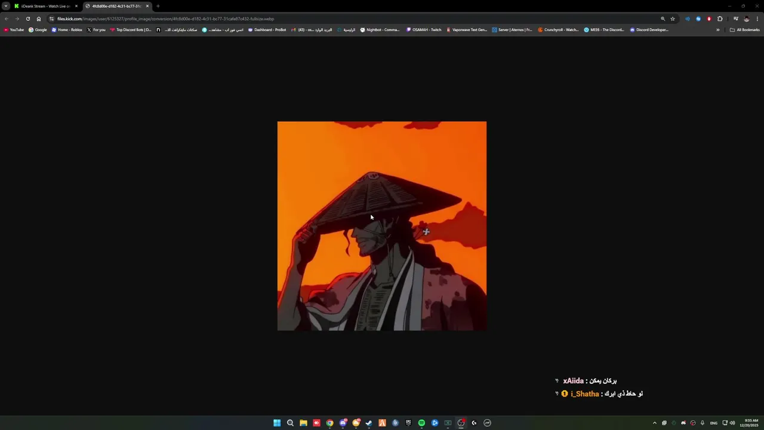Open the Extensions puzzle icon
The width and height of the screenshot is (764, 430).
click(x=720, y=19)
